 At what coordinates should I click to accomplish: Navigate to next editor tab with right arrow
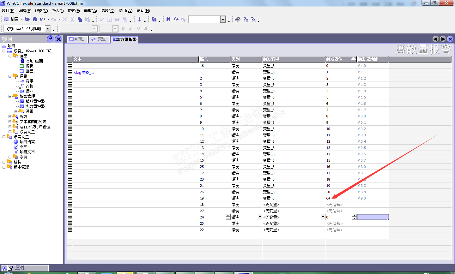click(443, 39)
